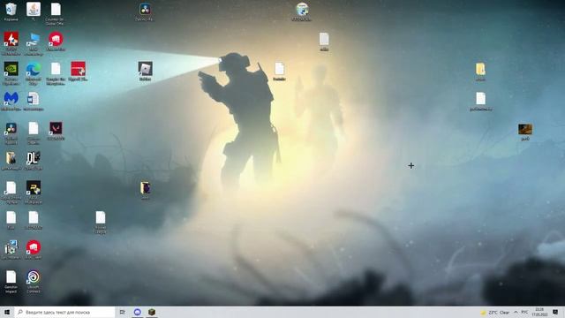Switch input language via РУС indicator
Screen dimensions: 565x318
tap(524, 312)
